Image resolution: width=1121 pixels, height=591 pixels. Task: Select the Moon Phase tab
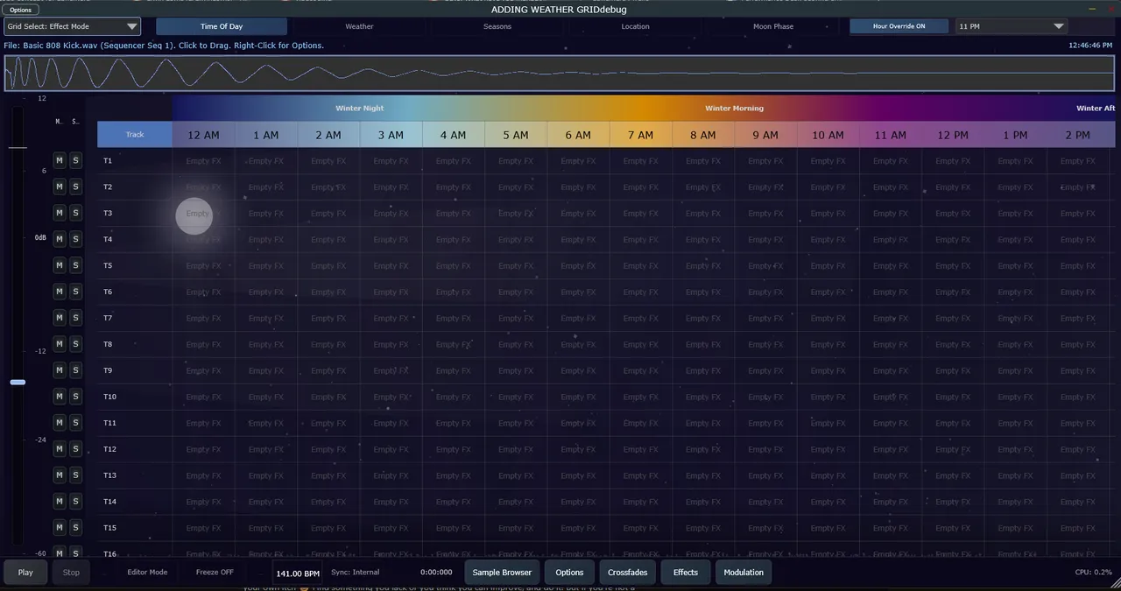pos(773,26)
